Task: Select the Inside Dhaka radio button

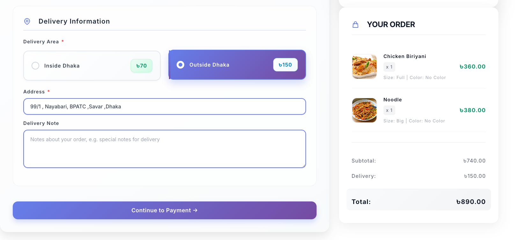Action: (x=35, y=66)
